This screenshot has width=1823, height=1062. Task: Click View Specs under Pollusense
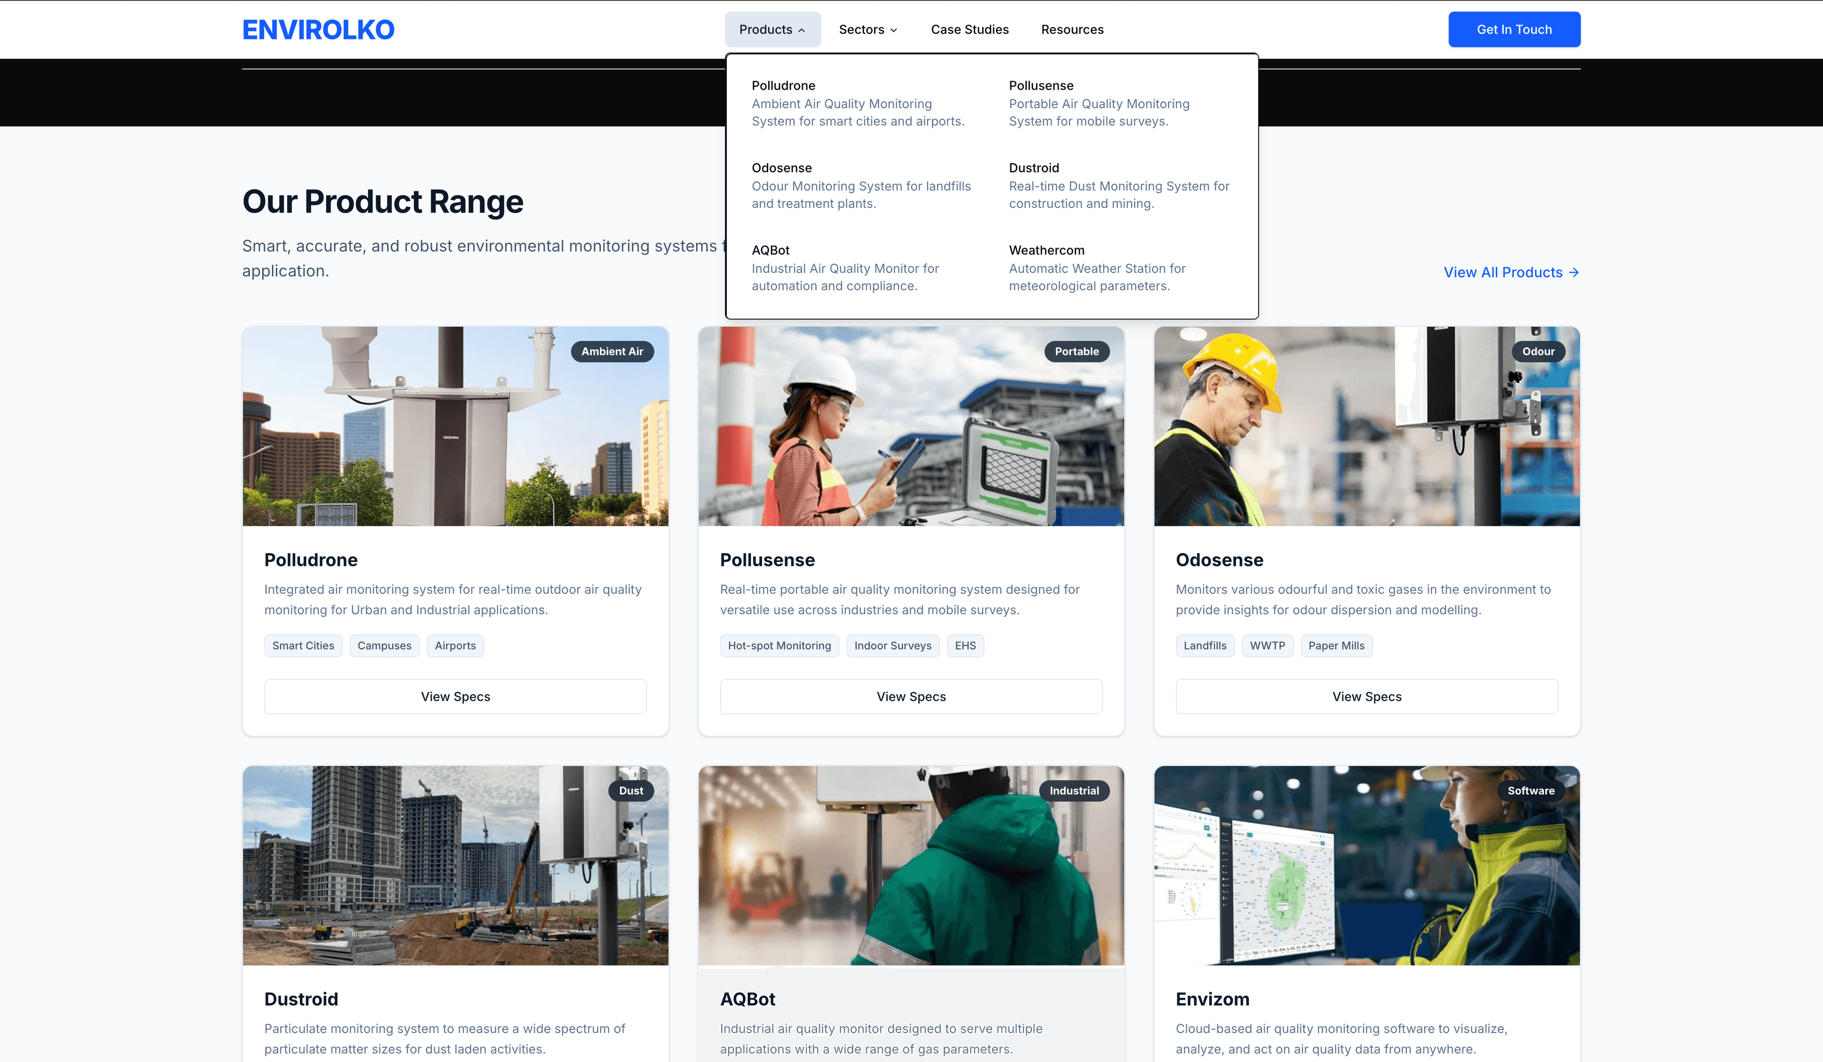[x=911, y=696]
